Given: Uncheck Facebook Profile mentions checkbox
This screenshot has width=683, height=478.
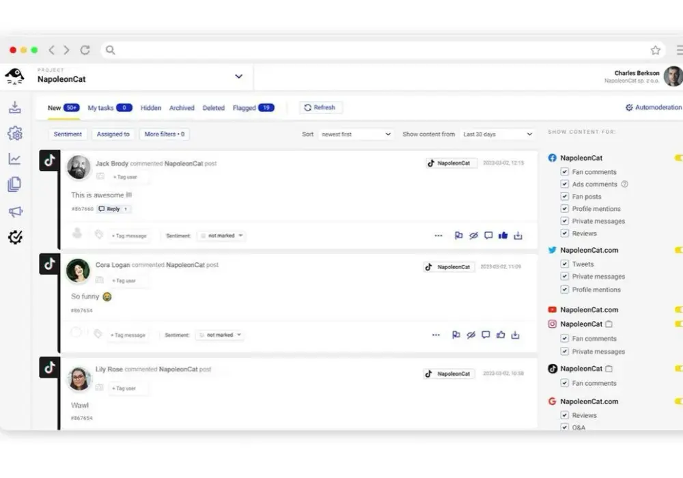Looking at the screenshot, I should [x=565, y=208].
